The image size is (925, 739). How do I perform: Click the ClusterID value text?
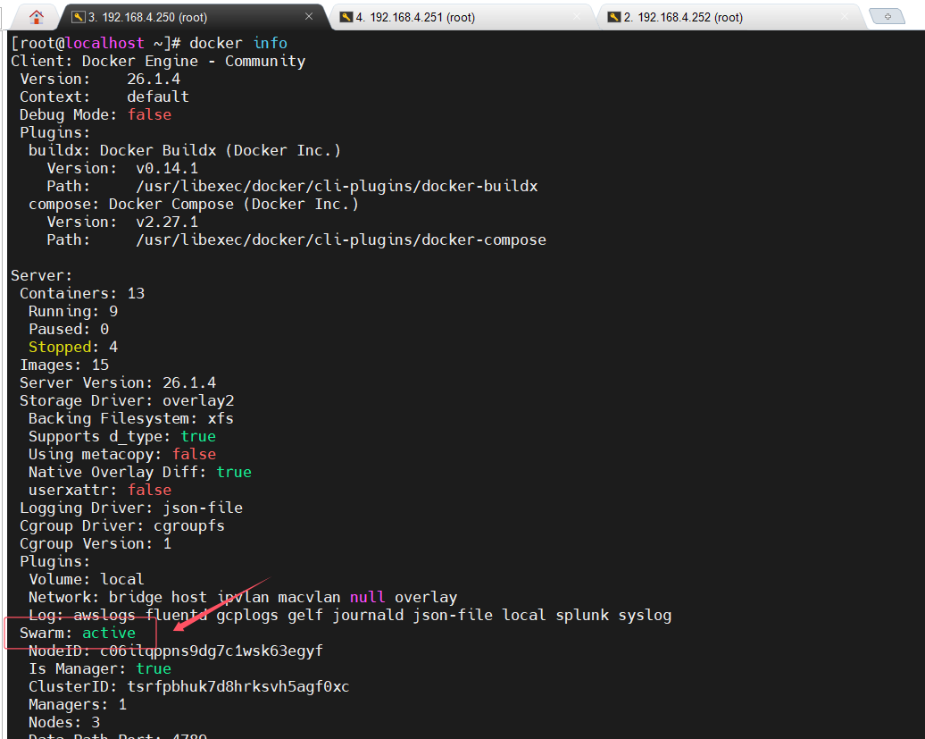(x=237, y=686)
